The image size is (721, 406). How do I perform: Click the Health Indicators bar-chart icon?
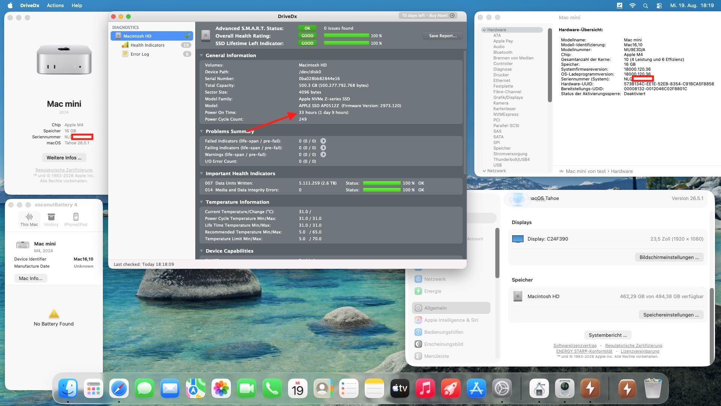tap(125, 45)
